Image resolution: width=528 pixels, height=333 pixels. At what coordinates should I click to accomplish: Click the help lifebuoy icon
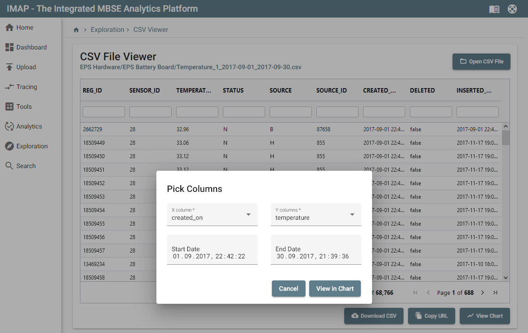(x=512, y=9)
